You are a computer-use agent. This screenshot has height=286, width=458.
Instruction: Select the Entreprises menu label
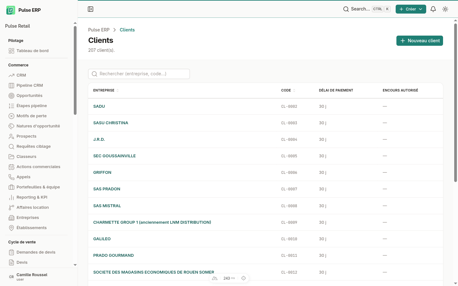[x=28, y=218]
